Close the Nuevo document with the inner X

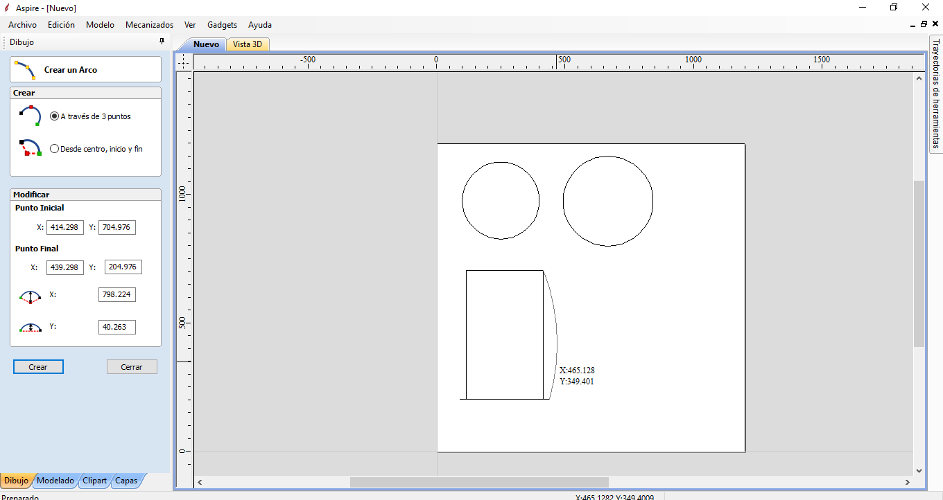point(935,24)
